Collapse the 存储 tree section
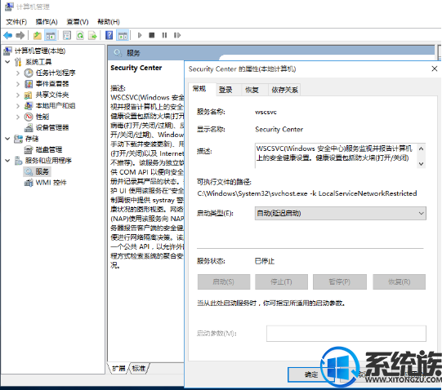The image size is (442, 390). (x=7, y=139)
